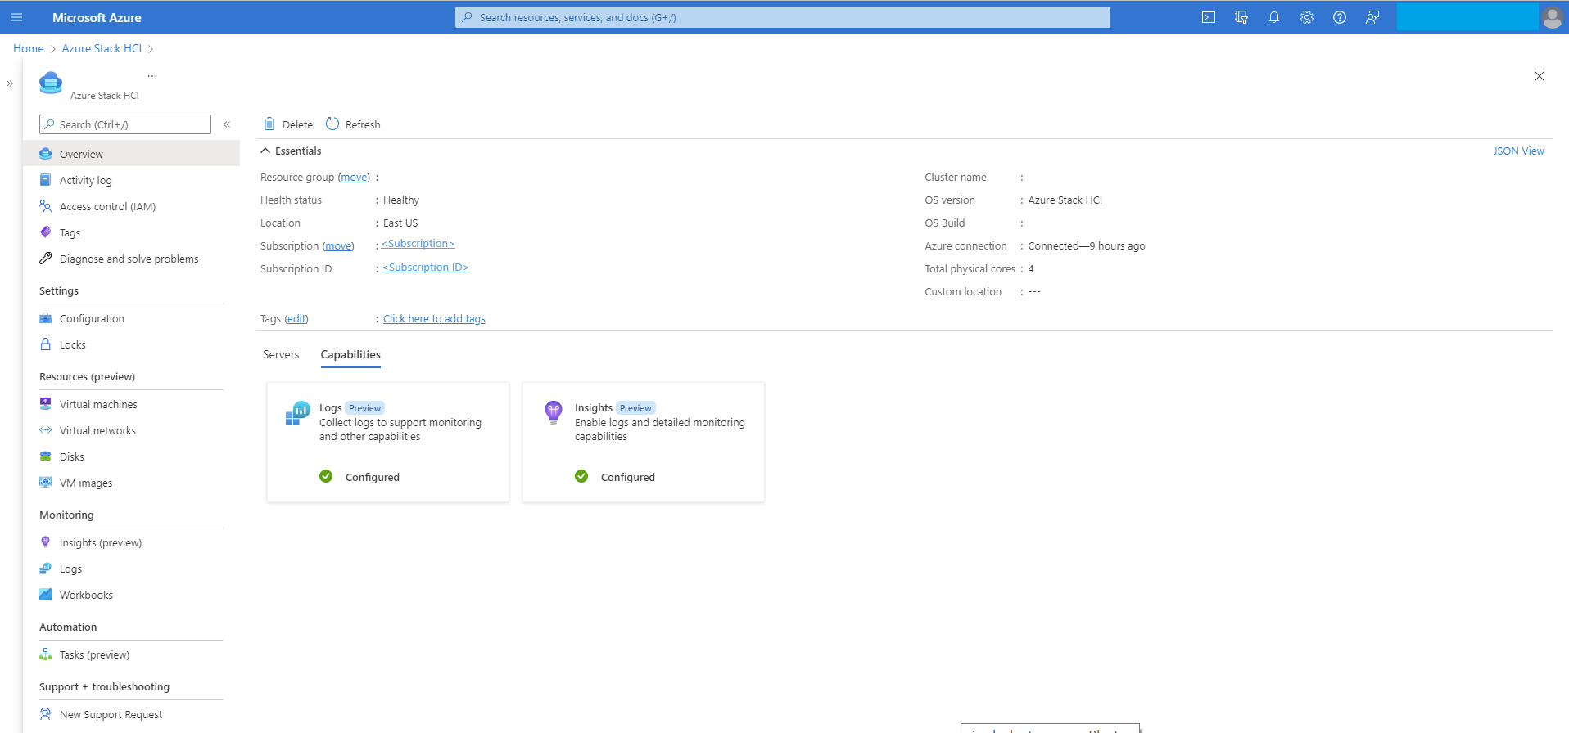Collapse the left resource menu
The height and width of the screenshot is (733, 1569).
[x=227, y=124]
